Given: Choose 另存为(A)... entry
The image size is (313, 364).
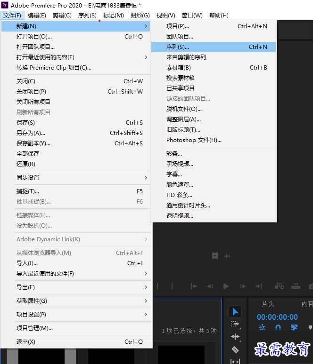Looking at the screenshot, I should pos(75,133).
